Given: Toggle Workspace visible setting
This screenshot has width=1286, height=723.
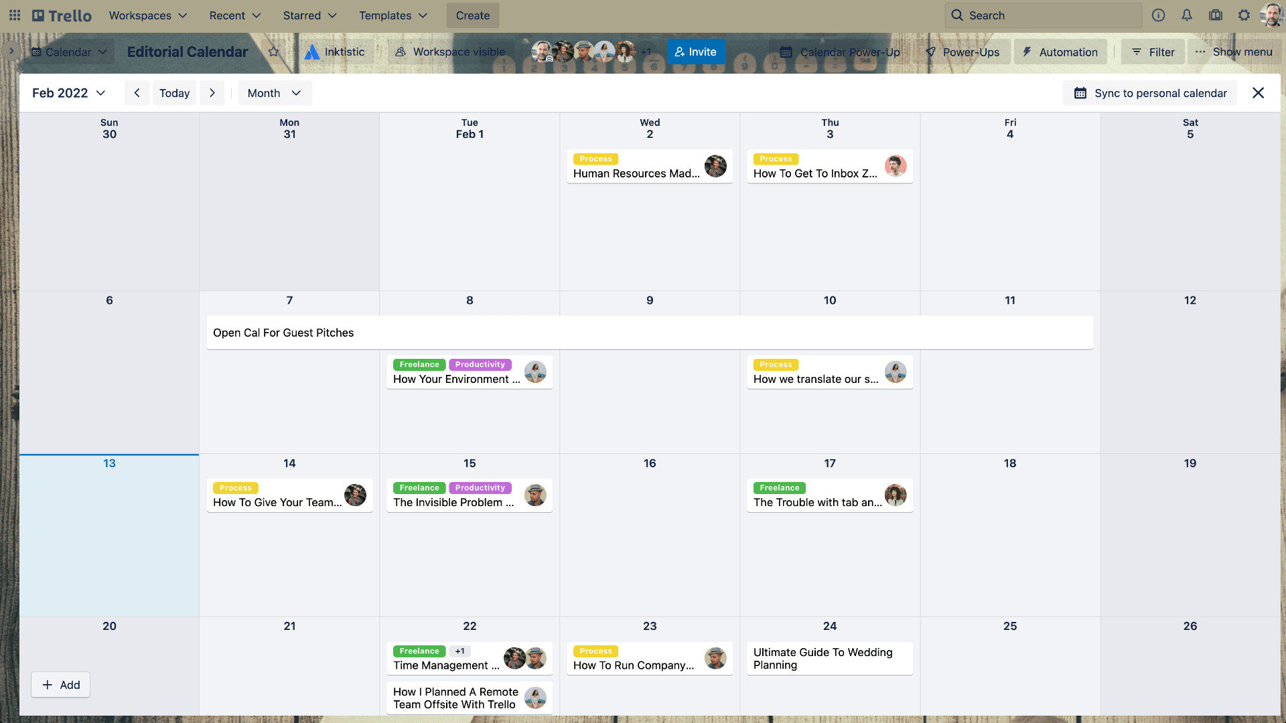Looking at the screenshot, I should point(450,52).
